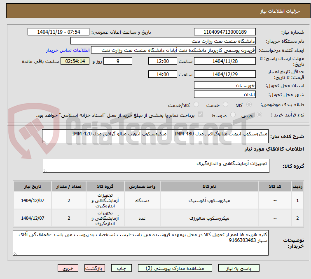Click the تعداد / مقدار column header
Viewport: 311px width, 279px height.
pyautogui.click(x=69, y=186)
